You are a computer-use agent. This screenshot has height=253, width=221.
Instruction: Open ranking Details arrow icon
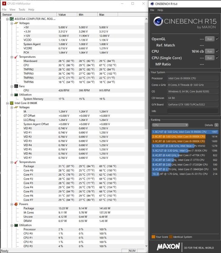(216, 125)
